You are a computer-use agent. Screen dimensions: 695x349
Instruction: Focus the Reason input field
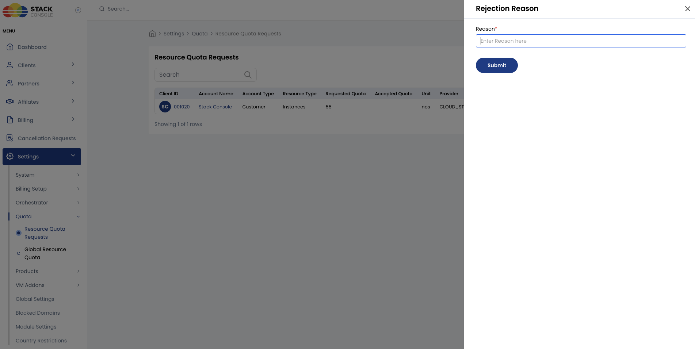point(581,41)
